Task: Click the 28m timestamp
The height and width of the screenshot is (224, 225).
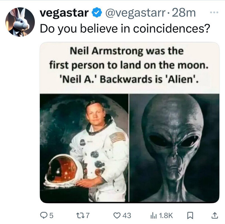Action: pos(185,13)
